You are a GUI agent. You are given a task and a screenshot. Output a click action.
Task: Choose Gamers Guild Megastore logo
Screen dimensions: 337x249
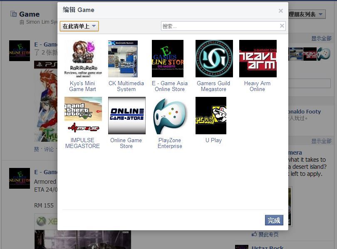click(213, 59)
